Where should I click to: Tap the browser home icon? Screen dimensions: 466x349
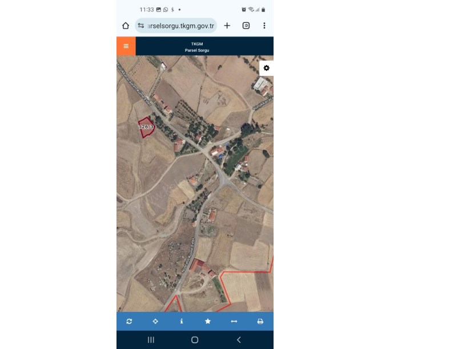pos(126,26)
